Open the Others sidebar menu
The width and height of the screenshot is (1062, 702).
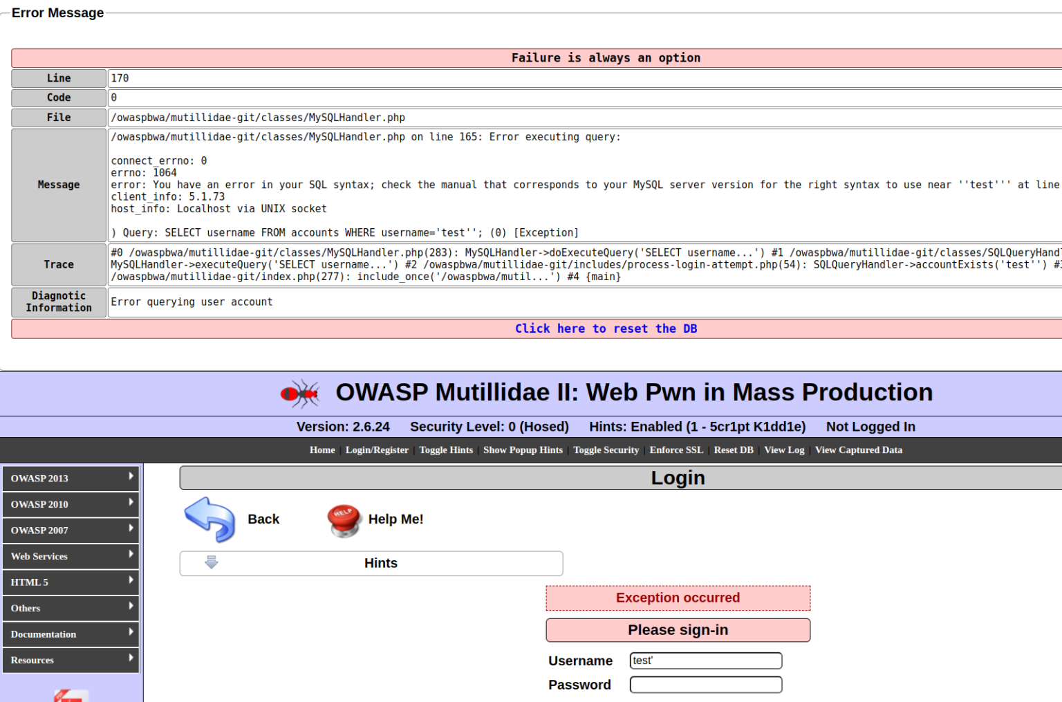click(71, 608)
